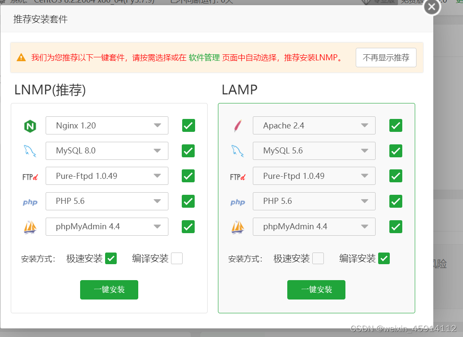
Task: Click the phpMyAdmin sailboat icon in LNMP
Action: point(30,228)
